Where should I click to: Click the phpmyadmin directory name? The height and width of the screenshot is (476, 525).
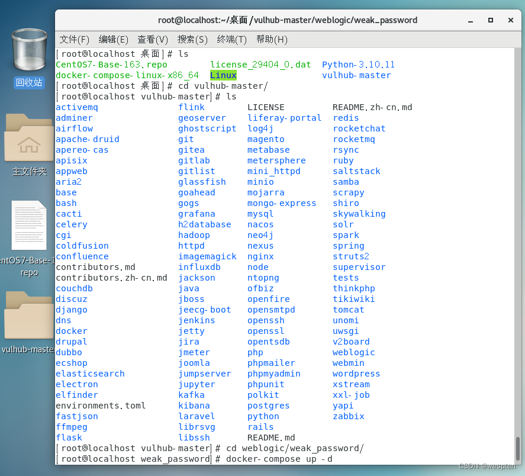[274, 374]
